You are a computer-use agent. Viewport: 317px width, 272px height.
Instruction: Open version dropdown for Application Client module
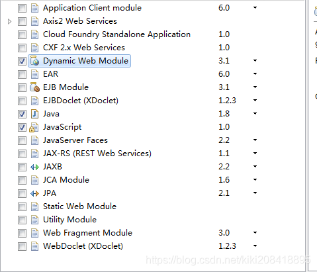point(255,8)
